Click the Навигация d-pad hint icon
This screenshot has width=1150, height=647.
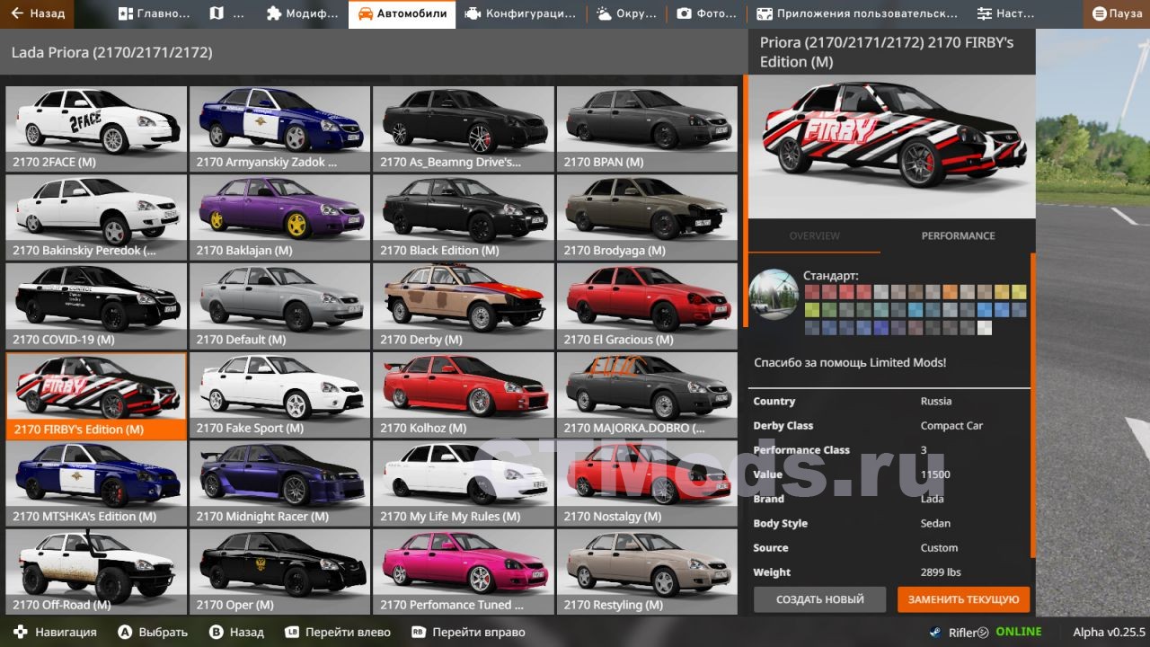(19, 632)
